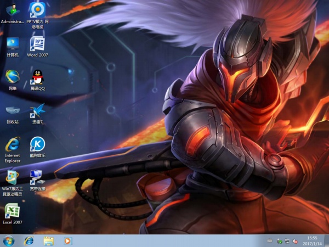Open the Windows Start menu orb
329x247 pixels.
pyautogui.click(x=9, y=241)
